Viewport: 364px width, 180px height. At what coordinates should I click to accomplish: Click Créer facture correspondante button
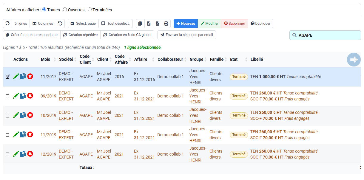point(32,35)
